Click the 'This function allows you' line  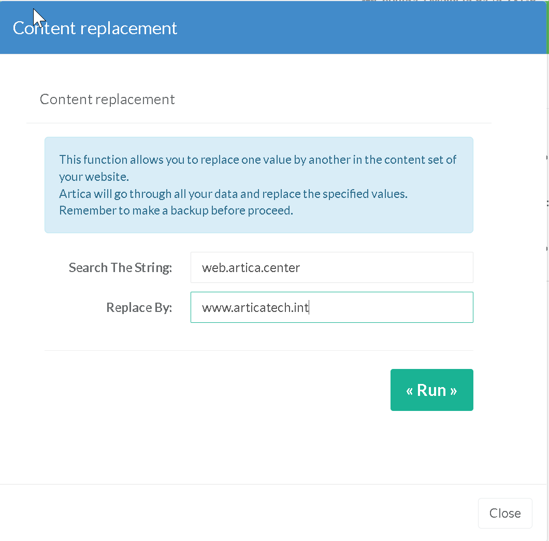pos(257,160)
